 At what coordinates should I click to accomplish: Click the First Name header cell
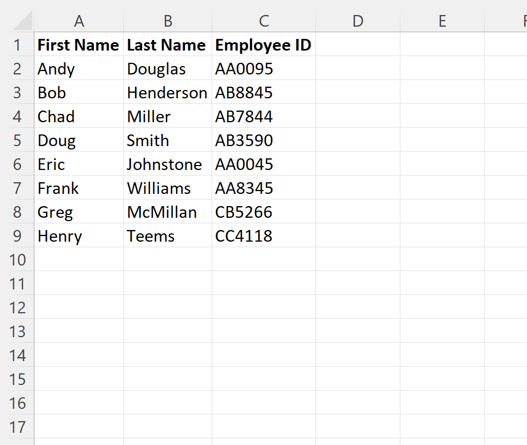(78, 45)
